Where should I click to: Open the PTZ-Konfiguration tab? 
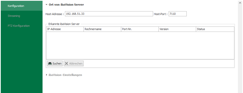(x=22, y=26)
